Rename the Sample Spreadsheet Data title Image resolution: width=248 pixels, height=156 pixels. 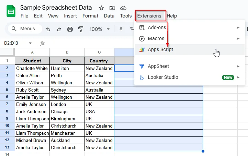pos(56,8)
